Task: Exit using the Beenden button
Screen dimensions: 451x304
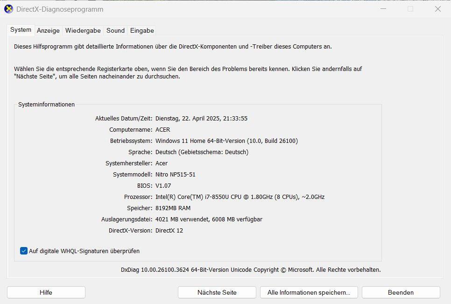Action: click(x=401, y=292)
